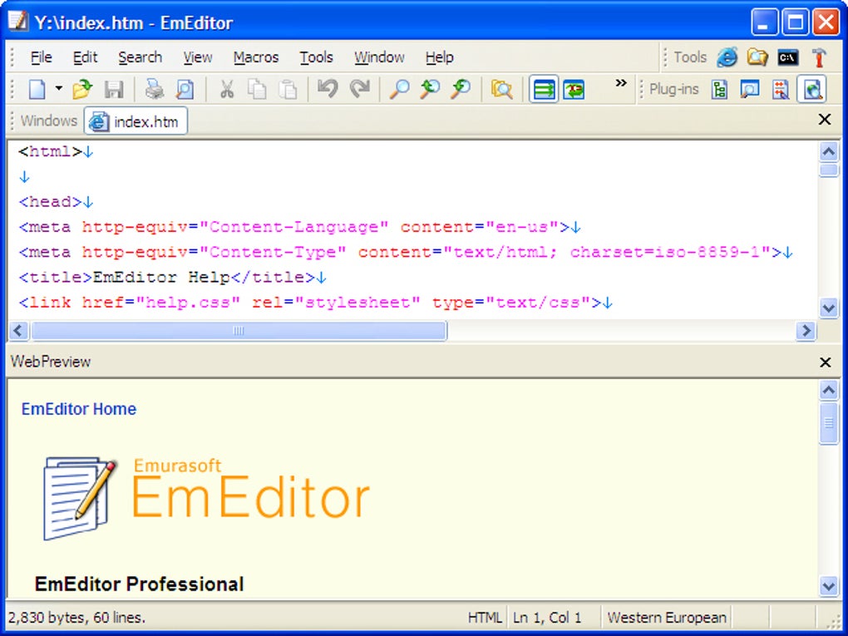Click the Save floppy disk icon
The image size is (848, 636).
click(114, 89)
